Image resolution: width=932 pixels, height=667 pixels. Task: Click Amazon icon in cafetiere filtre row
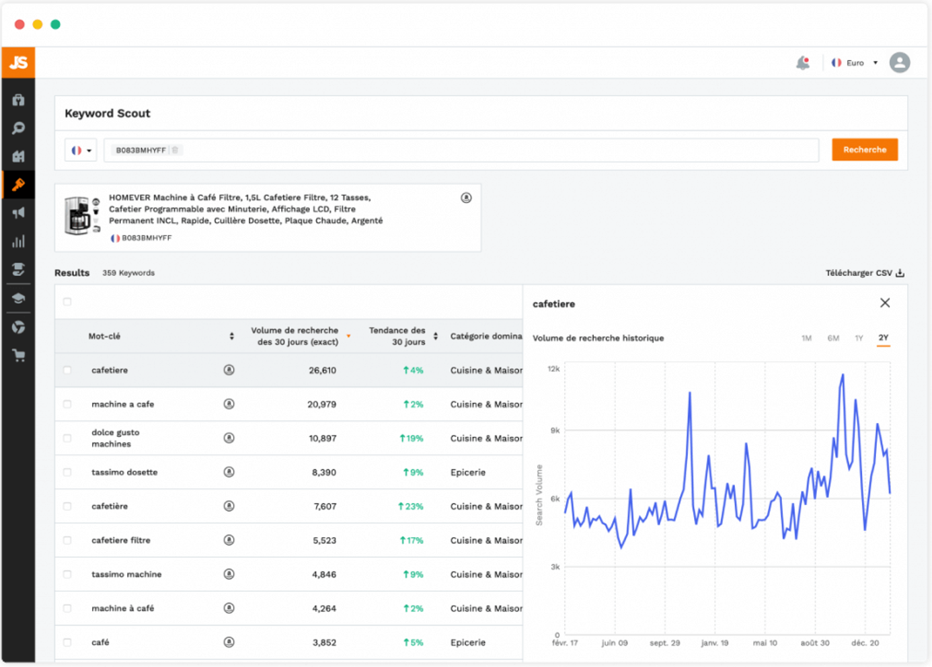click(229, 540)
